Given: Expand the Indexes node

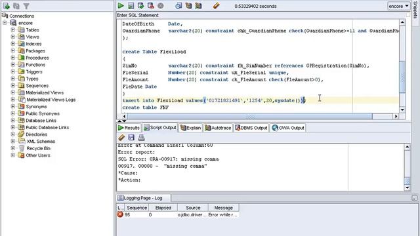Looking at the screenshot, I should (x=13, y=44).
